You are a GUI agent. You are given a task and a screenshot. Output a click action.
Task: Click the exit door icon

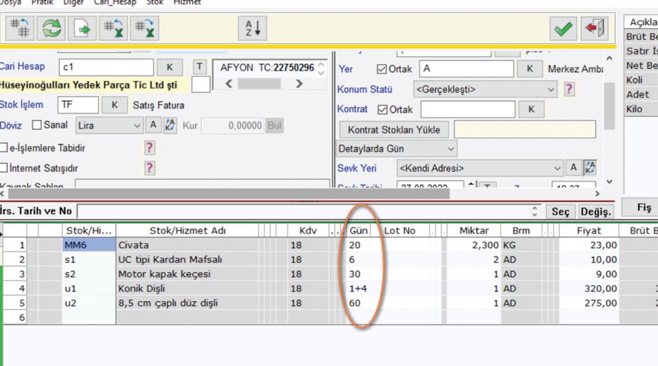(594, 28)
